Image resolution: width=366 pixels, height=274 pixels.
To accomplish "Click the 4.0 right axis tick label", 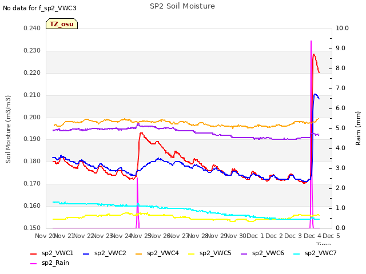I will (341, 148).
